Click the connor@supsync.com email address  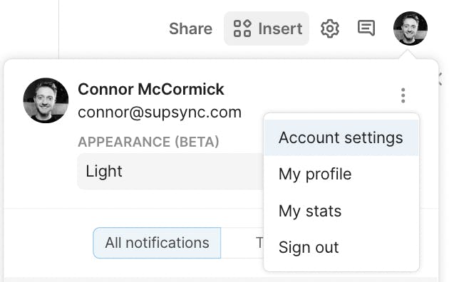pyautogui.click(x=160, y=113)
